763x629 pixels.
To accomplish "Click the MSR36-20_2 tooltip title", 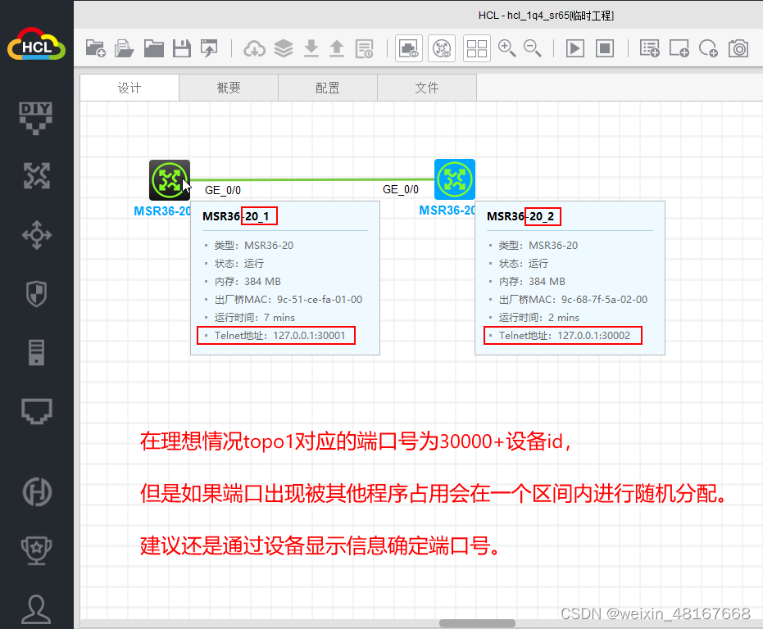I will click(x=520, y=216).
